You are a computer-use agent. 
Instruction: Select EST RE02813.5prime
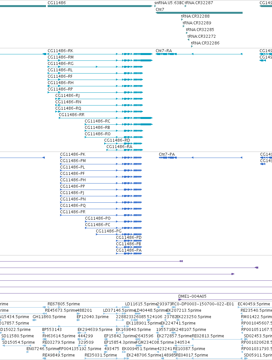tap(208, 336)
